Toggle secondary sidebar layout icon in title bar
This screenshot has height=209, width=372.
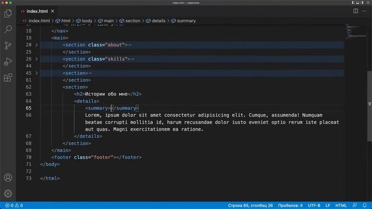362,2
